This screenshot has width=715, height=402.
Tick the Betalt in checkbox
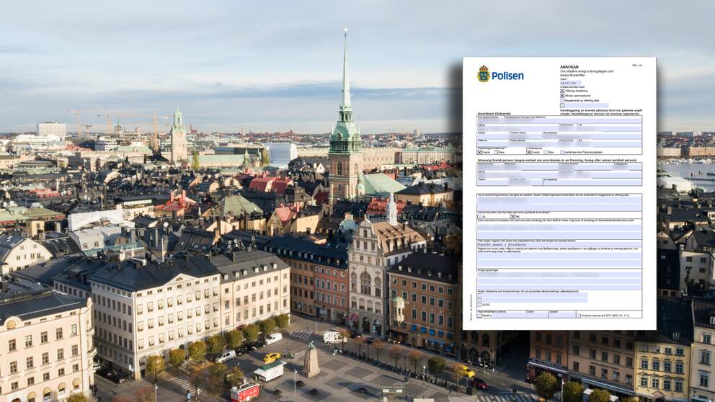(x=479, y=315)
